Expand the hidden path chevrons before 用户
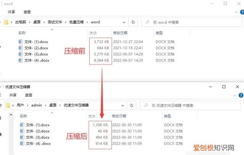The image size is (244, 155). pos(13,105)
